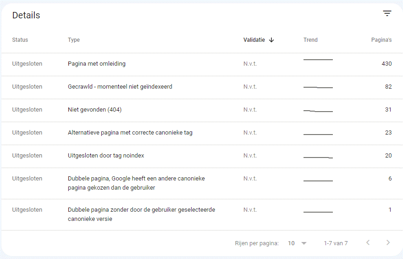Image resolution: width=403 pixels, height=259 pixels.
Task: Sort by Pagina's column header
Action: pyautogui.click(x=381, y=40)
